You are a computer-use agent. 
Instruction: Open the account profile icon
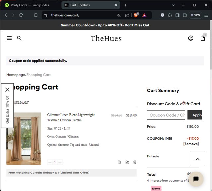pos(191,38)
